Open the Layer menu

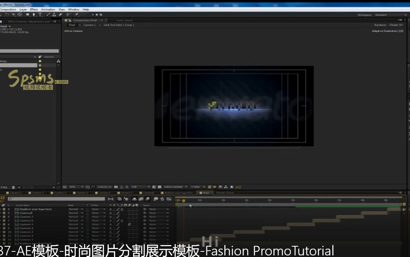coord(23,10)
